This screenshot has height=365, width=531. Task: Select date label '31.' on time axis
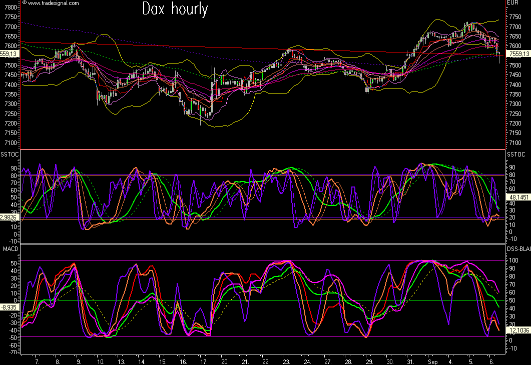[x=410, y=362]
